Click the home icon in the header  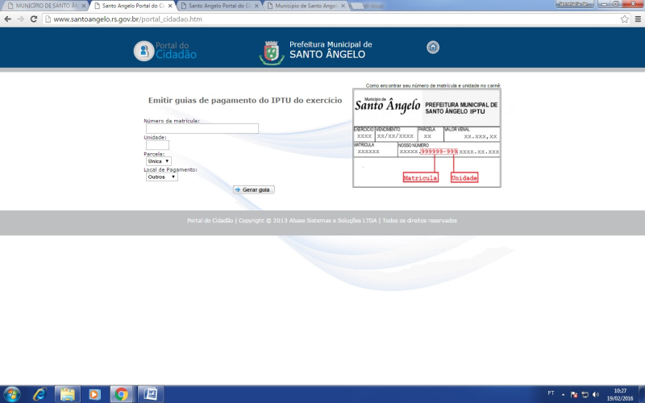click(433, 48)
